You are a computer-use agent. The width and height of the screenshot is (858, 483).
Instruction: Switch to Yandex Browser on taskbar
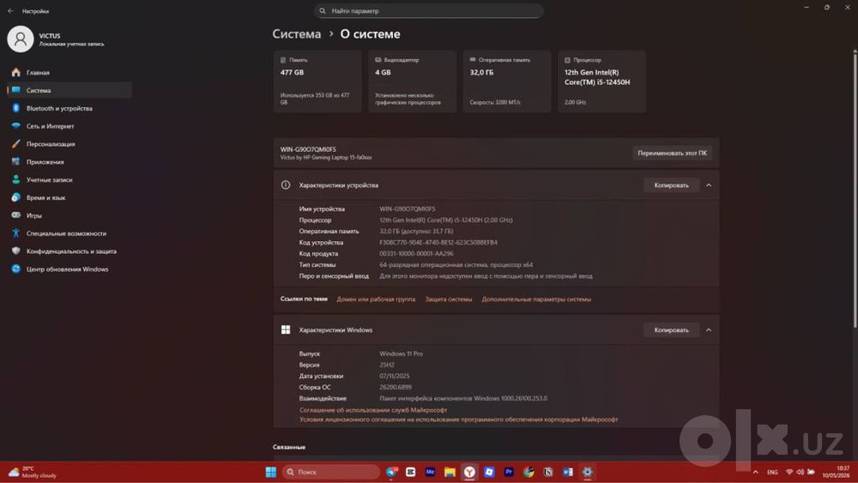(469, 472)
